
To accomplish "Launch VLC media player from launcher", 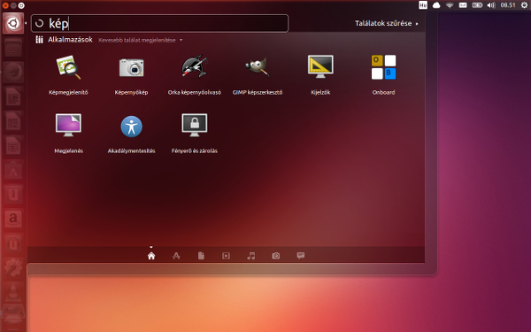I will (x=13, y=292).
